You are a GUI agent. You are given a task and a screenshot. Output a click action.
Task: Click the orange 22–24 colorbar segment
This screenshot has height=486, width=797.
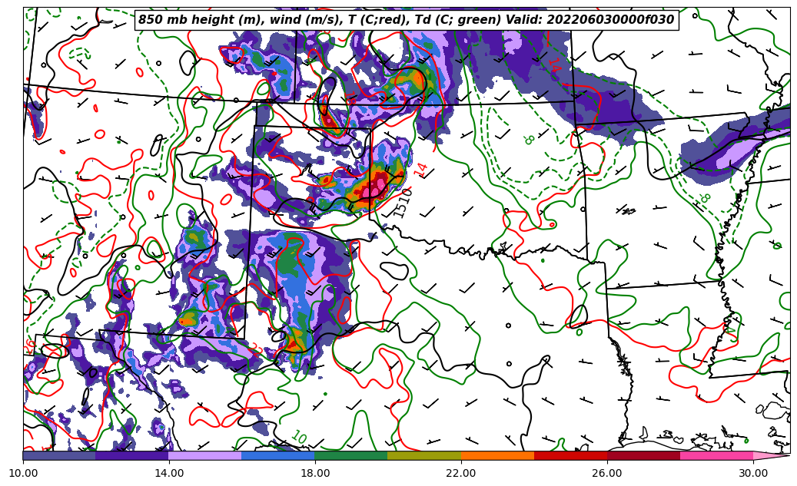[497, 455]
